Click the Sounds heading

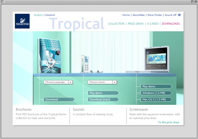[x=78, y=109]
